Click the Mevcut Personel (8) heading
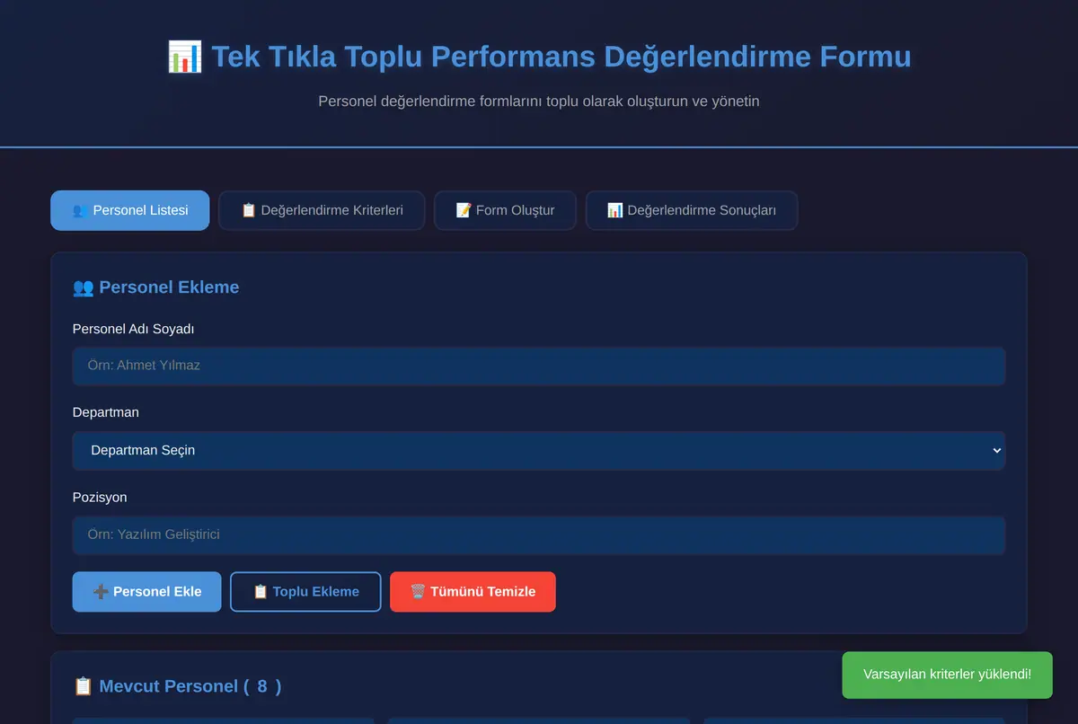 (x=177, y=686)
